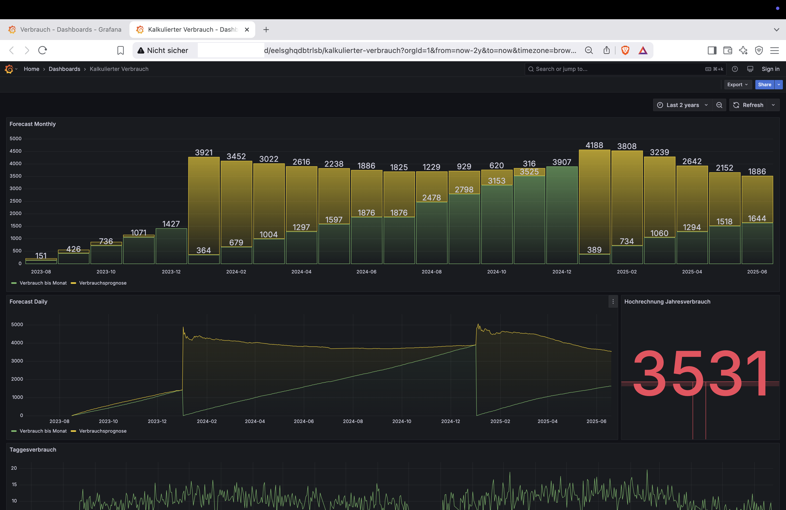This screenshot has height=510, width=786.
Task: Open browser zoom magnifier in address bar
Action: 589,50
